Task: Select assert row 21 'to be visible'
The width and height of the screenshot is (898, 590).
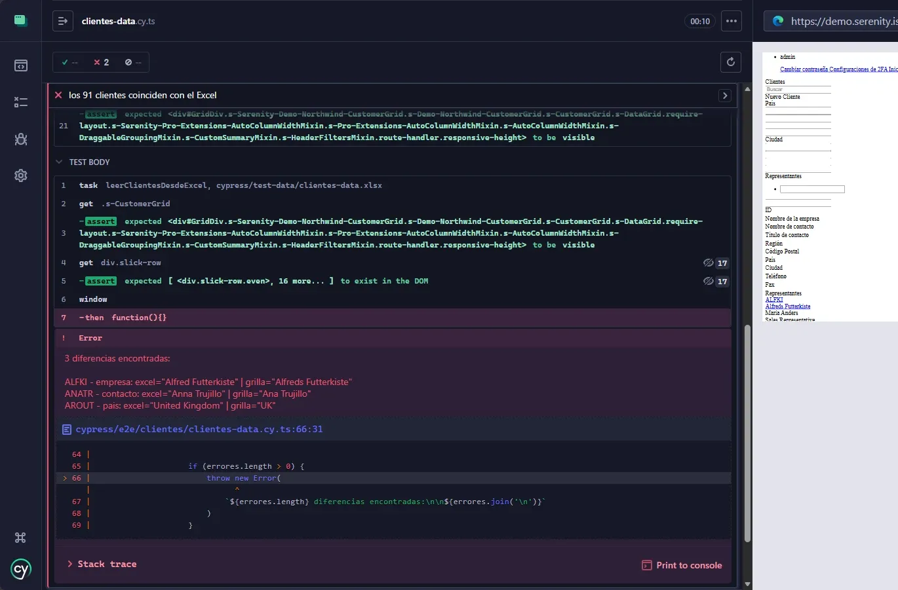Action: click(x=392, y=126)
